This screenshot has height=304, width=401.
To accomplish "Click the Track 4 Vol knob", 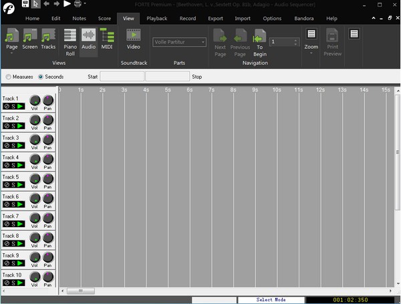I will (34, 160).
